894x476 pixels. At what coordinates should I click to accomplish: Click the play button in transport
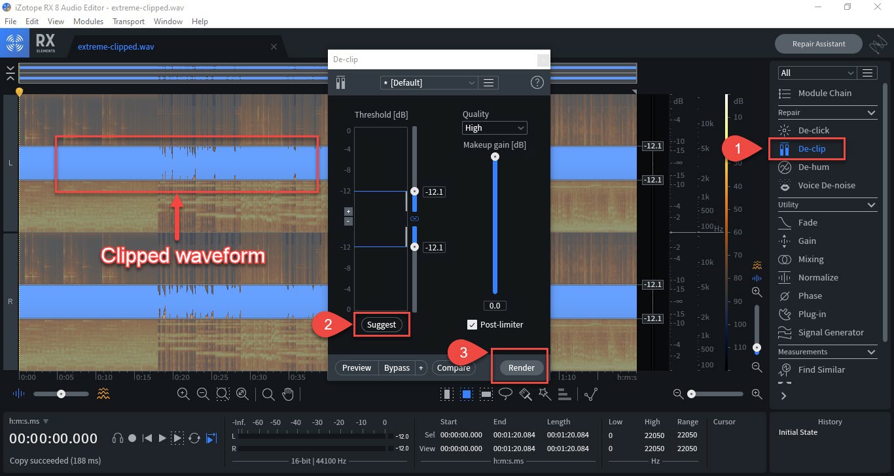coord(162,438)
